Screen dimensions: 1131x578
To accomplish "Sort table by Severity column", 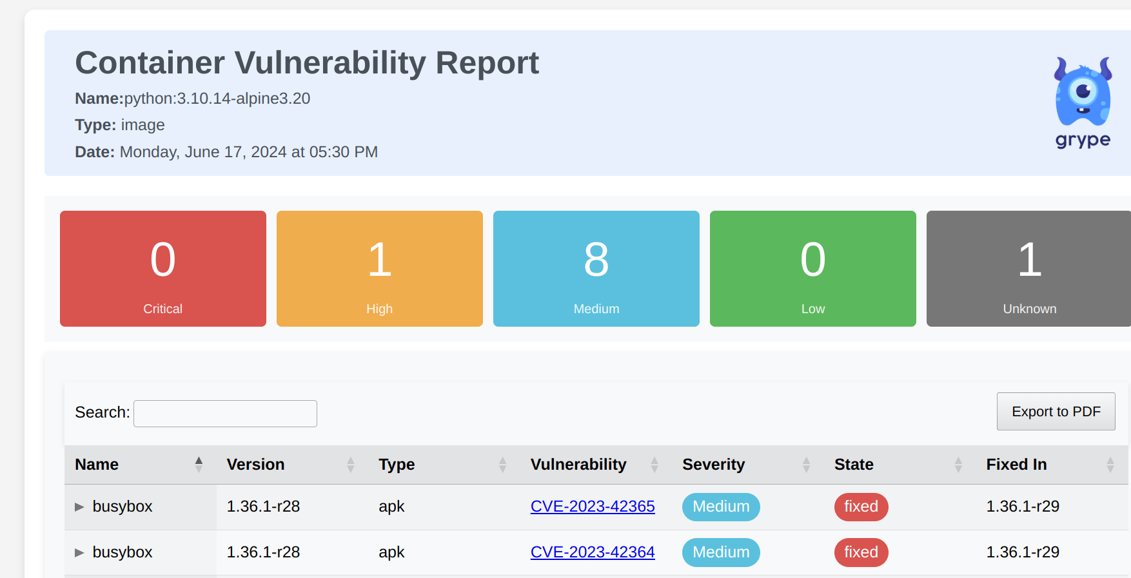I will tap(713, 465).
